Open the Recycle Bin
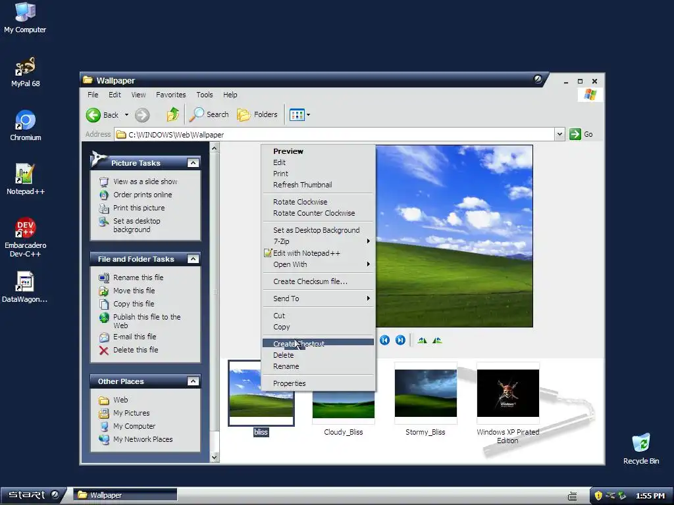 641,448
